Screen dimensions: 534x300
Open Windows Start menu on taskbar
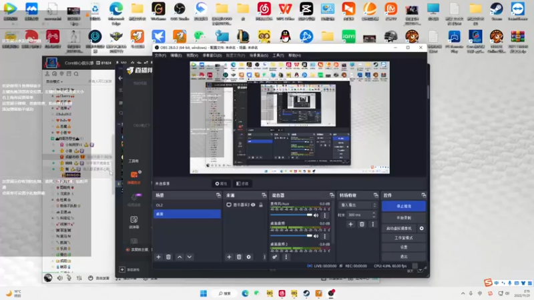click(x=204, y=293)
